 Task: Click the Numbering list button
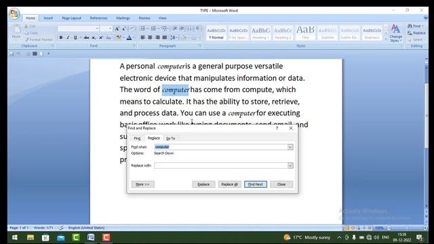(x=153, y=28)
